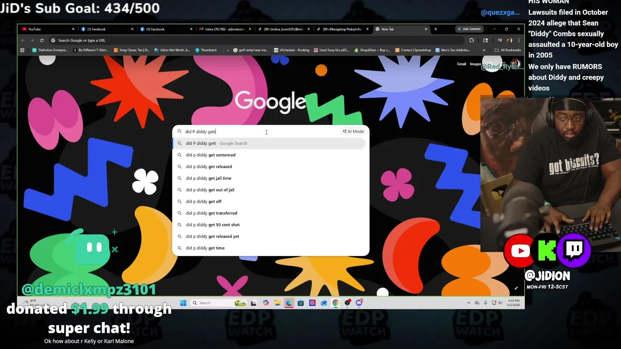Open the Definition Entrepre... bookmark

tap(50, 50)
